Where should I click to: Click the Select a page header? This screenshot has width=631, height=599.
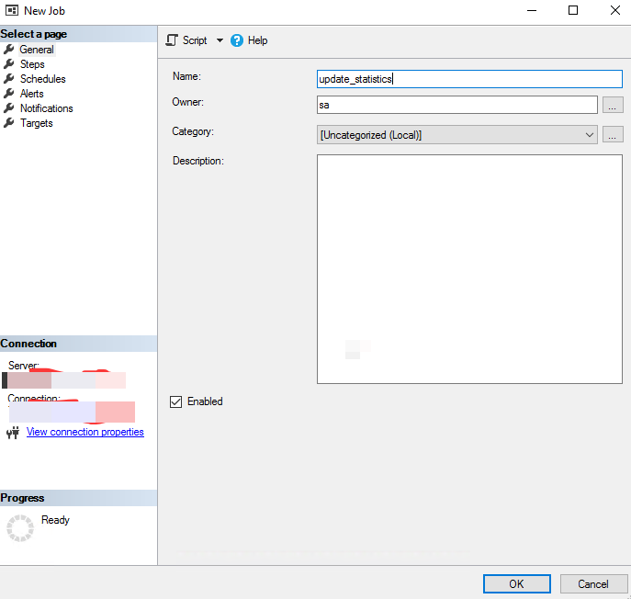coord(78,34)
